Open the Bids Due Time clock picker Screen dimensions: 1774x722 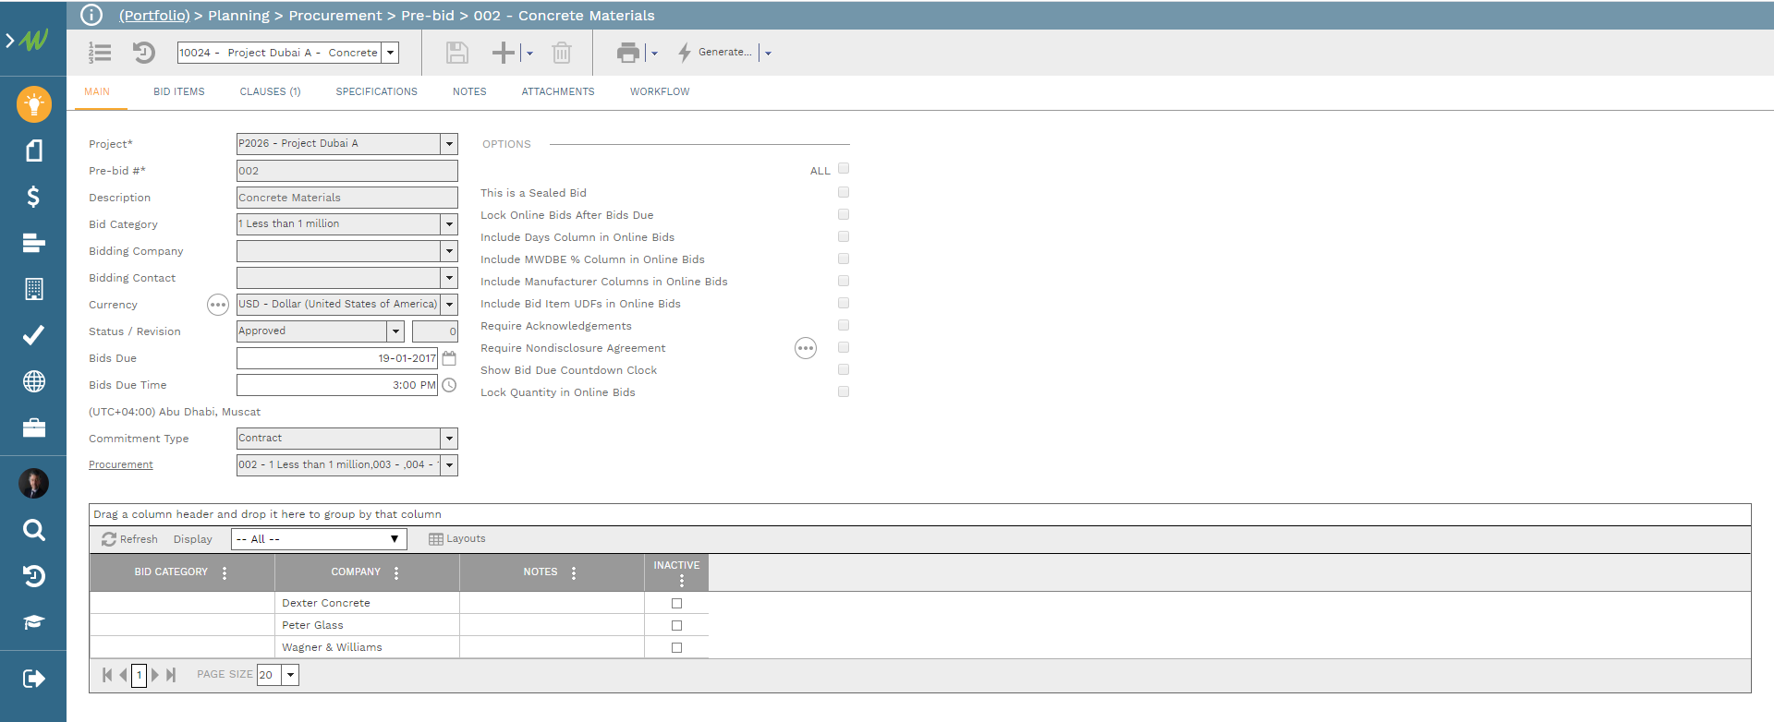[x=449, y=385]
